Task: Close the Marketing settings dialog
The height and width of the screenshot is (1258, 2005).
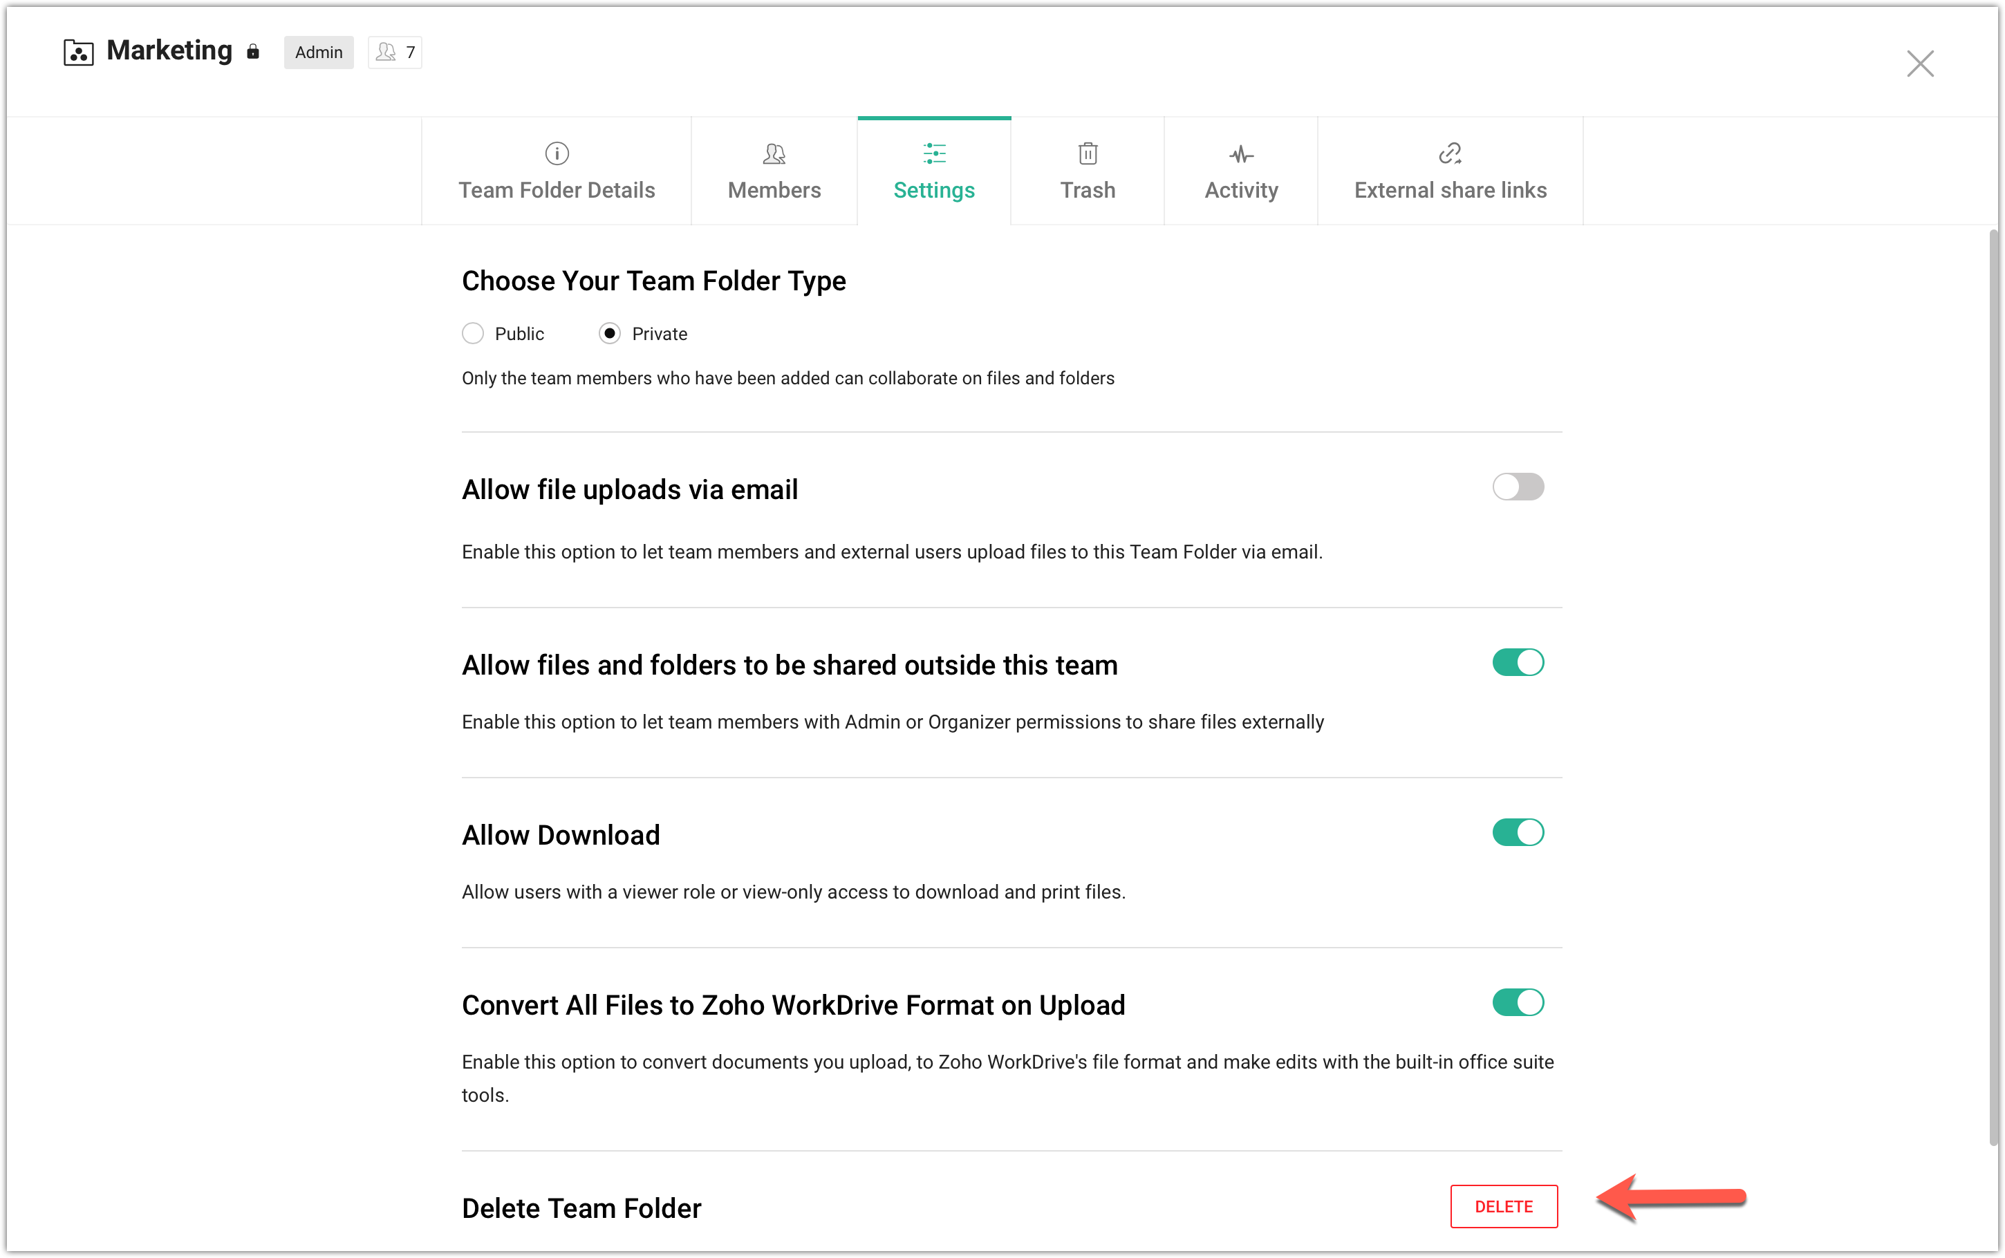Action: click(x=1920, y=63)
